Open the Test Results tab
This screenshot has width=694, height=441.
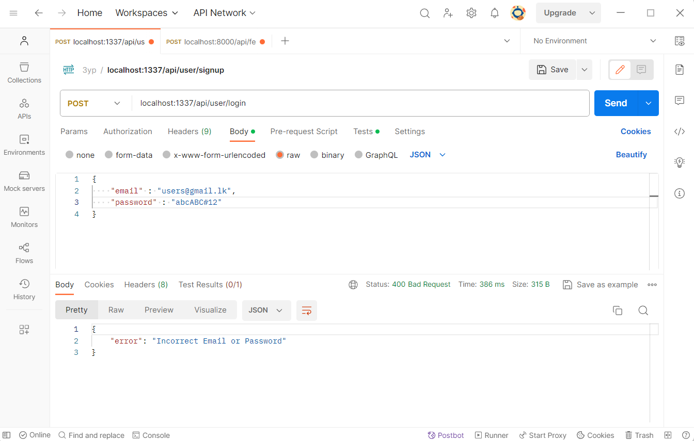click(x=210, y=285)
